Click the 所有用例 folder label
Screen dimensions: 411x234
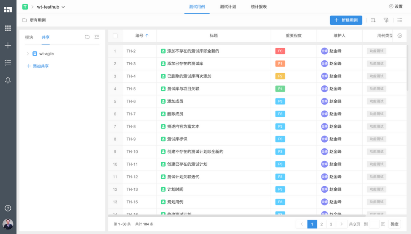(37, 20)
